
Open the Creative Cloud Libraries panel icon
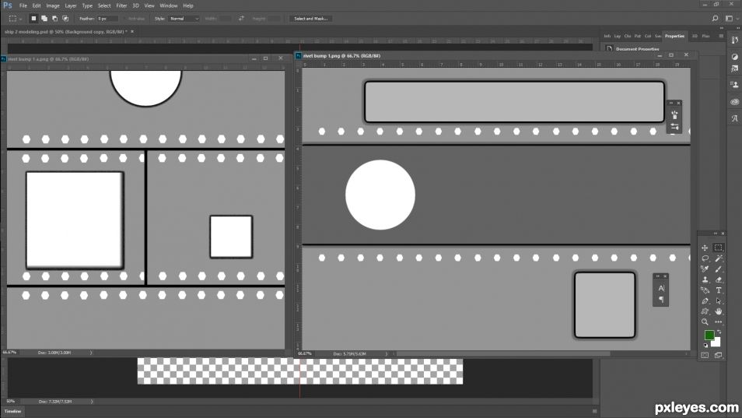pos(734,102)
